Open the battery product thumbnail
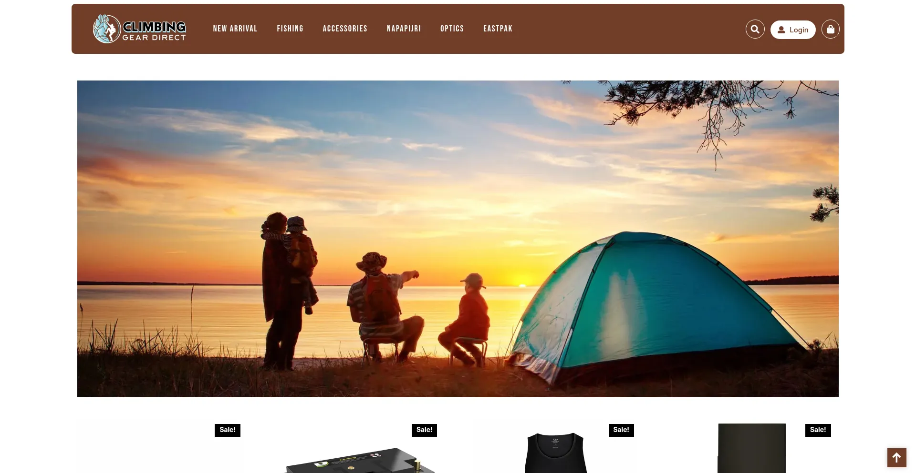The width and height of the screenshot is (916, 473). 360,460
